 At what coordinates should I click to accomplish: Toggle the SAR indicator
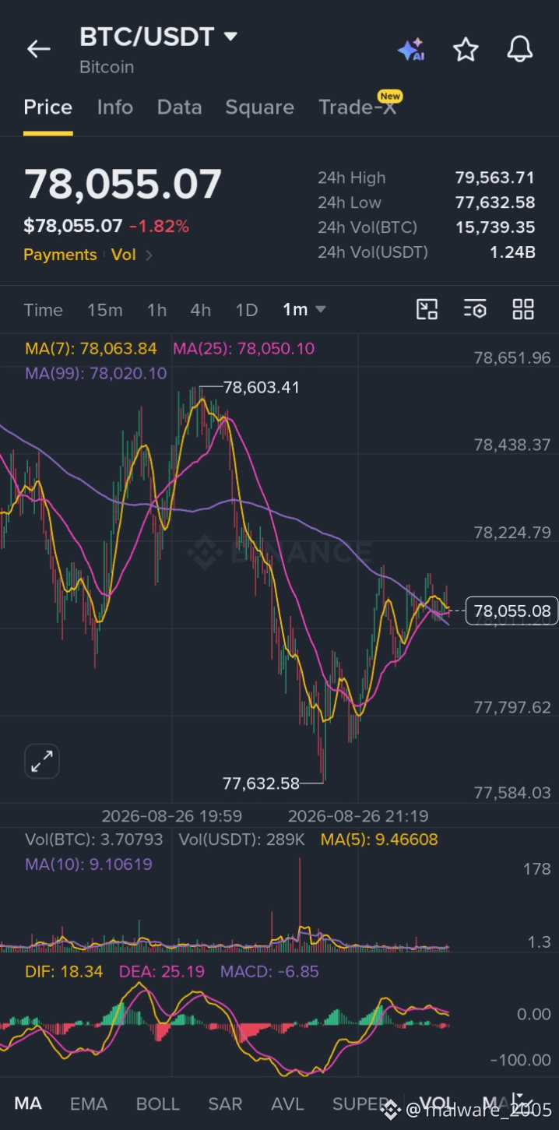(x=224, y=1104)
